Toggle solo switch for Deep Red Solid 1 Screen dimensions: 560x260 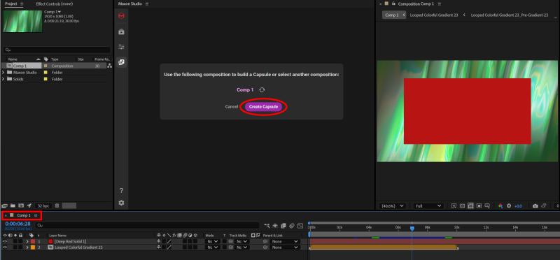[15, 241]
